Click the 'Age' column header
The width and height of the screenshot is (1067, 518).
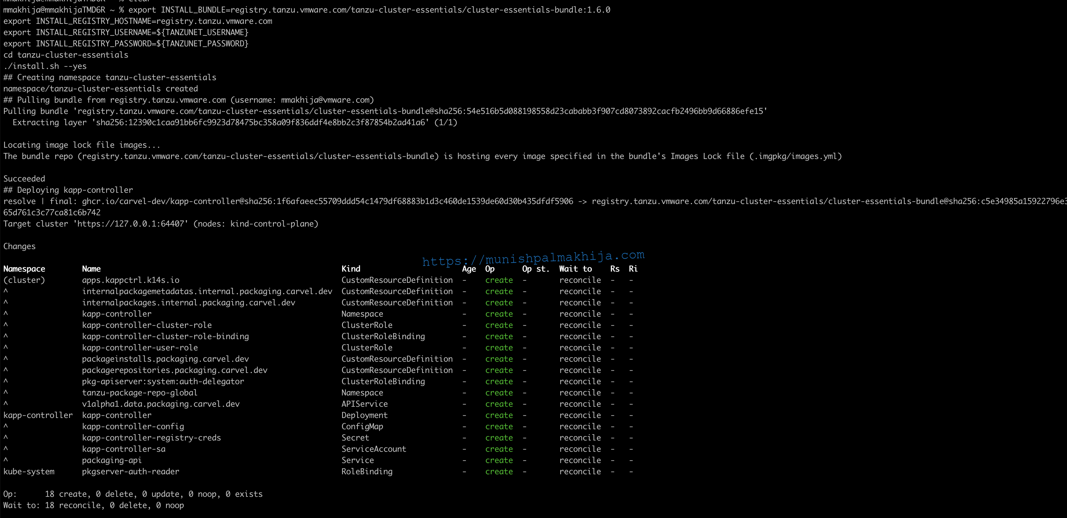(469, 269)
